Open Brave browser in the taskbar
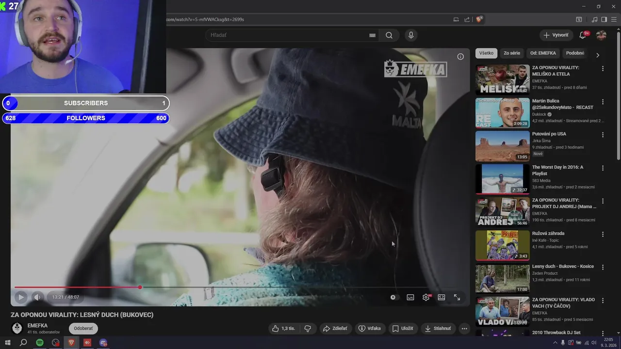 (x=71, y=343)
